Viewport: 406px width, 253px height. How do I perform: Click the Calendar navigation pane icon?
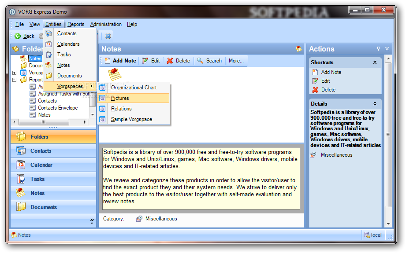(x=21, y=165)
